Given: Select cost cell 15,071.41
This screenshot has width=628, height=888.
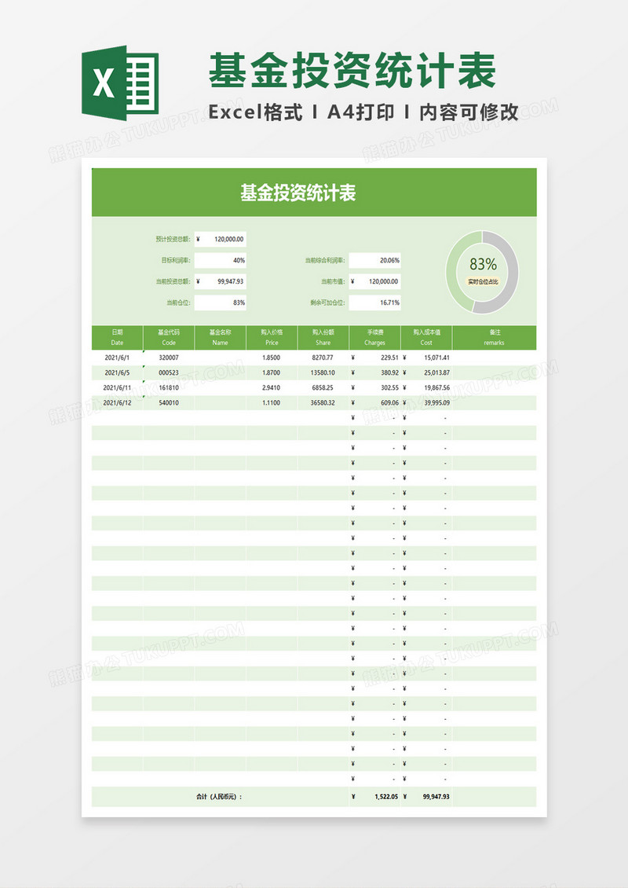Looking at the screenshot, I should pyautogui.click(x=426, y=358).
